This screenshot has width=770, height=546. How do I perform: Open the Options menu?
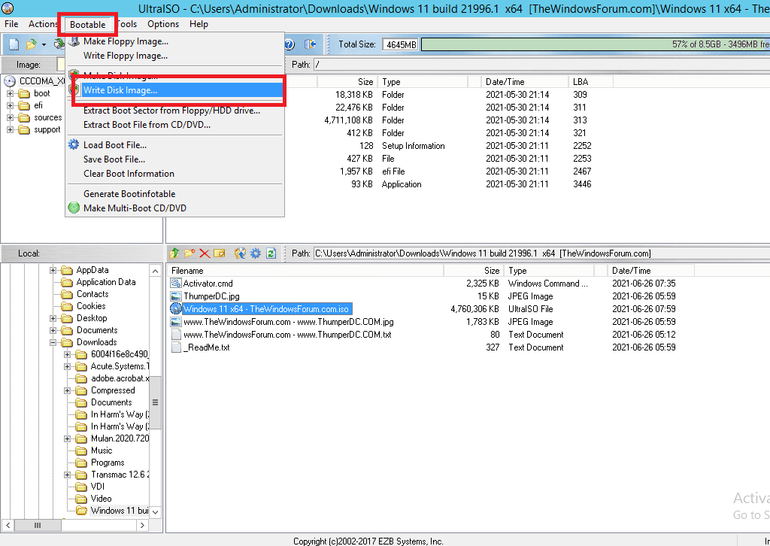pyautogui.click(x=163, y=24)
